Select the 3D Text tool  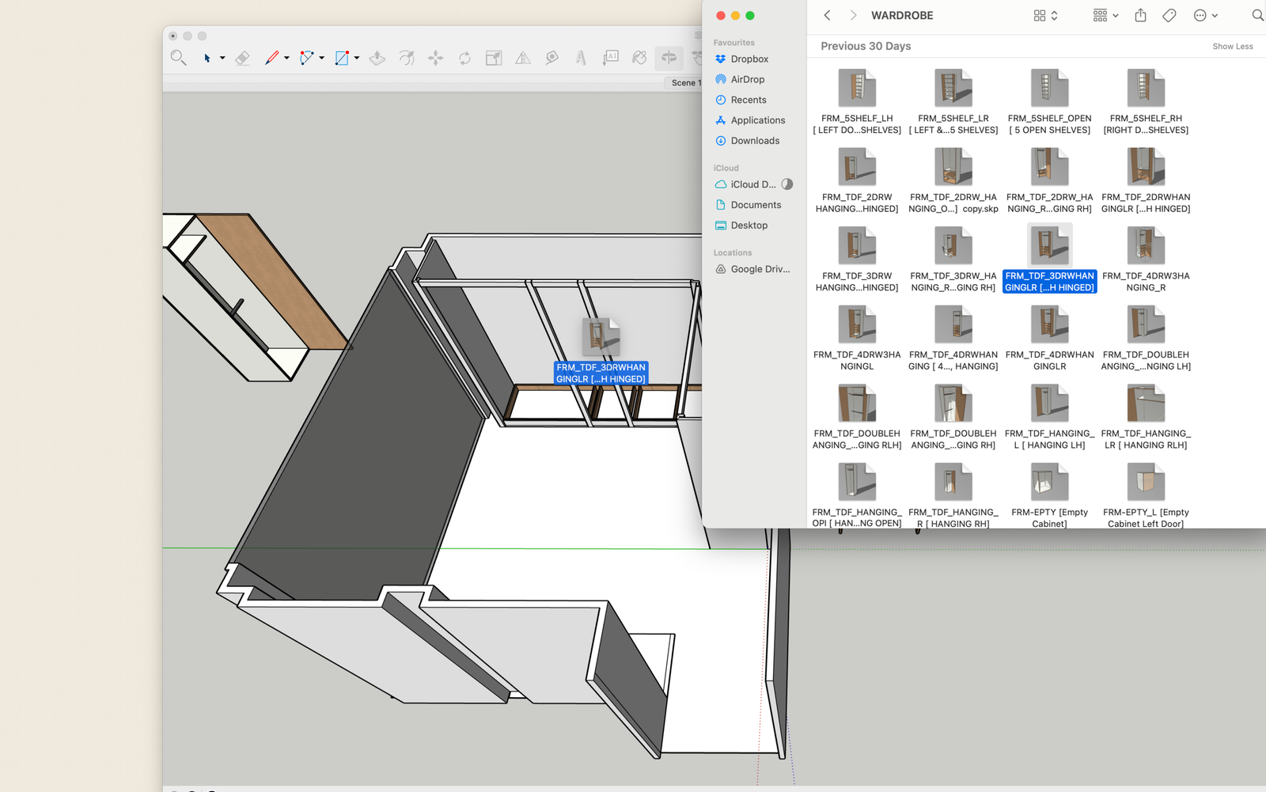pyautogui.click(x=581, y=58)
